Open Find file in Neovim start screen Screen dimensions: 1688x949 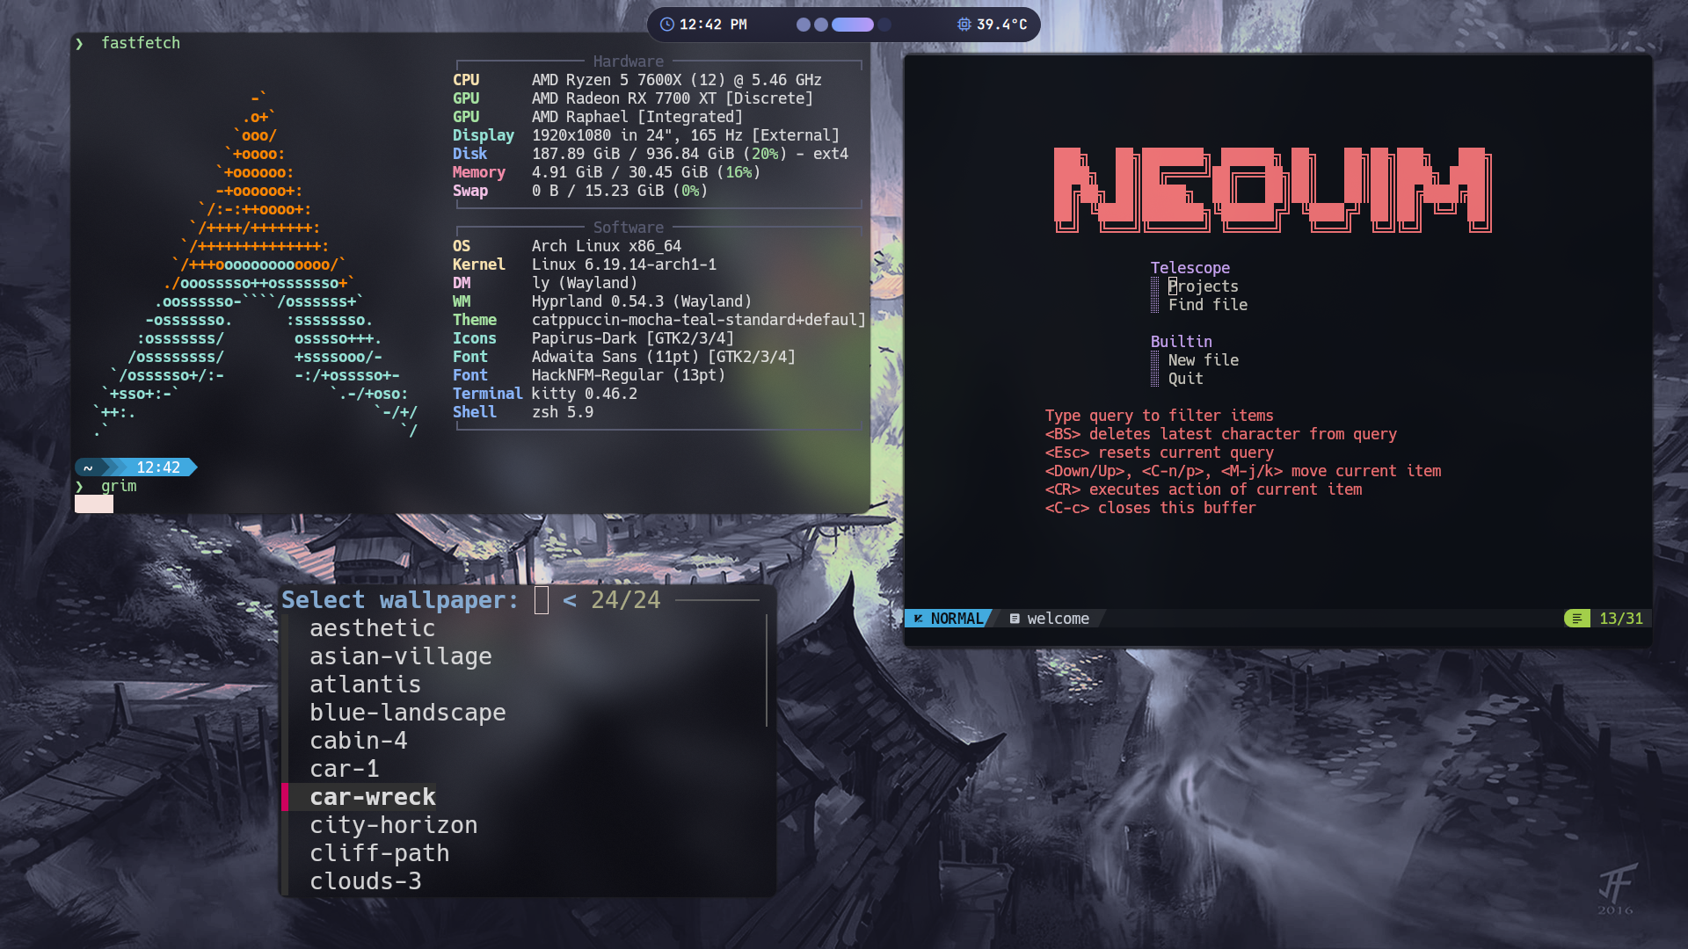1208,305
